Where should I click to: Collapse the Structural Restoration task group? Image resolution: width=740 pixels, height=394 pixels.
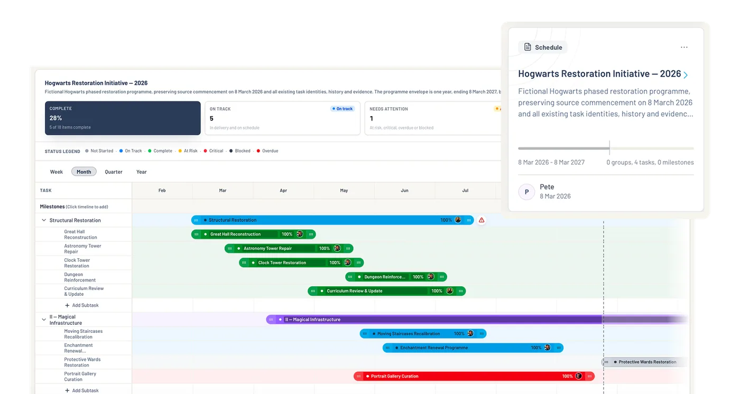[x=44, y=220]
